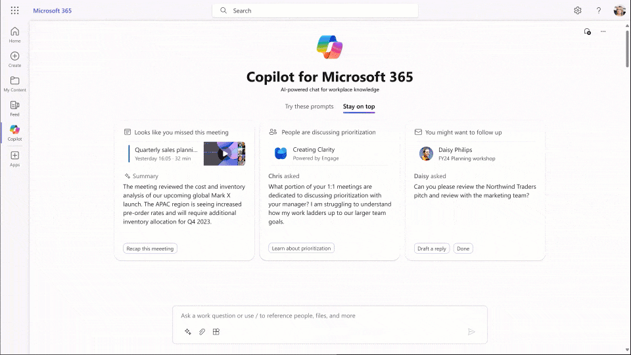
Task: Open Feed in the left sidebar
Action: pos(14,108)
